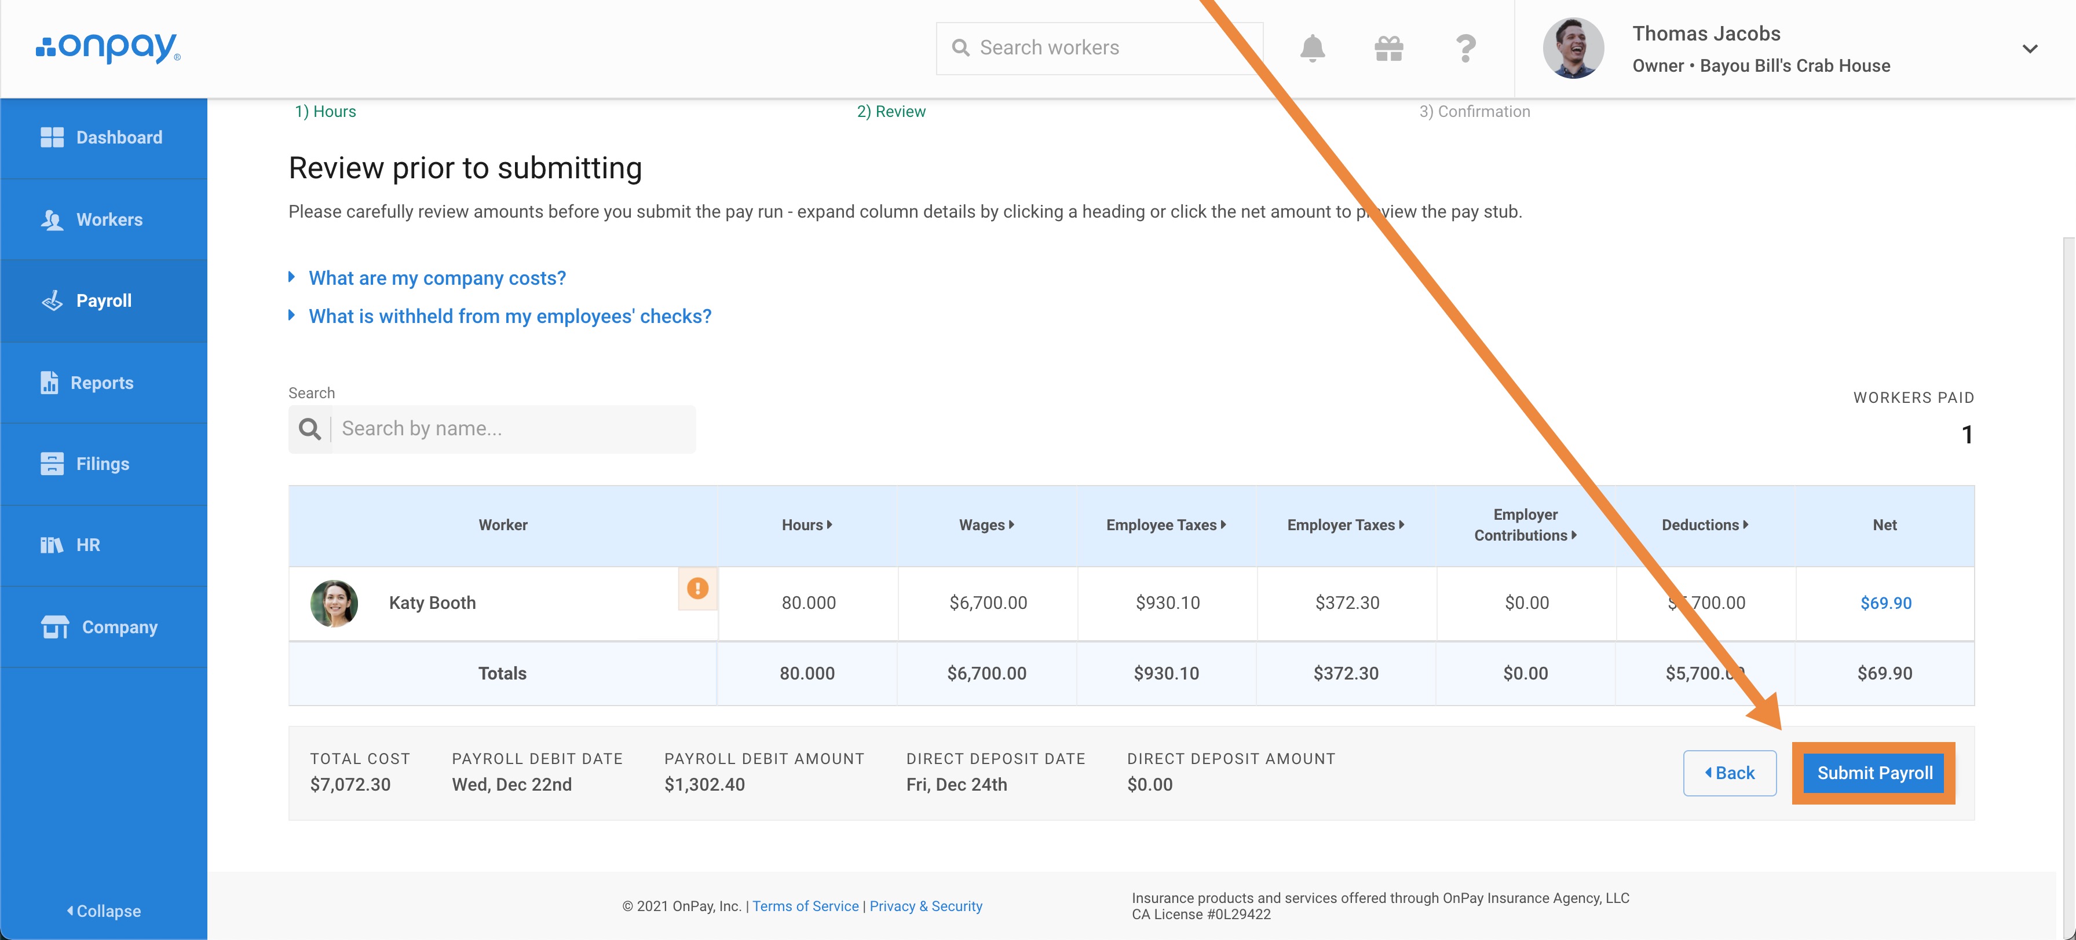The image size is (2076, 940).
Task: Go to step 1) Hours
Action: click(x=325, y=111)
